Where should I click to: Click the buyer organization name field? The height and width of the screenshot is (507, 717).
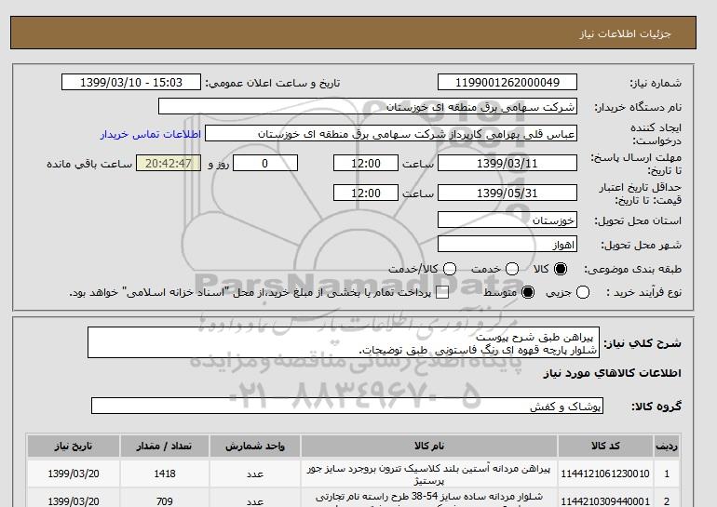tap(368, 106)
